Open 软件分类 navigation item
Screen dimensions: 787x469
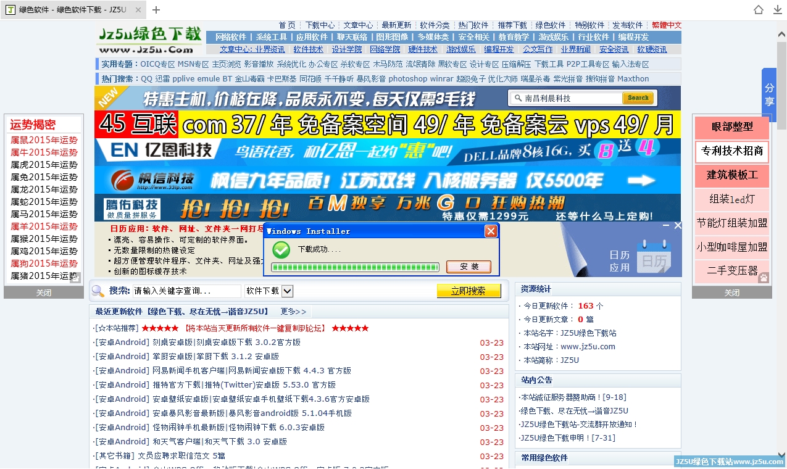pyautogui.click(x=435, y=25)
